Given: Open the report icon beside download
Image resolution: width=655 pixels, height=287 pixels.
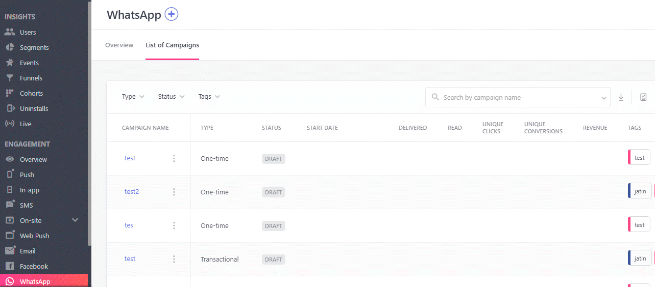Looking at the screenshot, I should (643, 97).
